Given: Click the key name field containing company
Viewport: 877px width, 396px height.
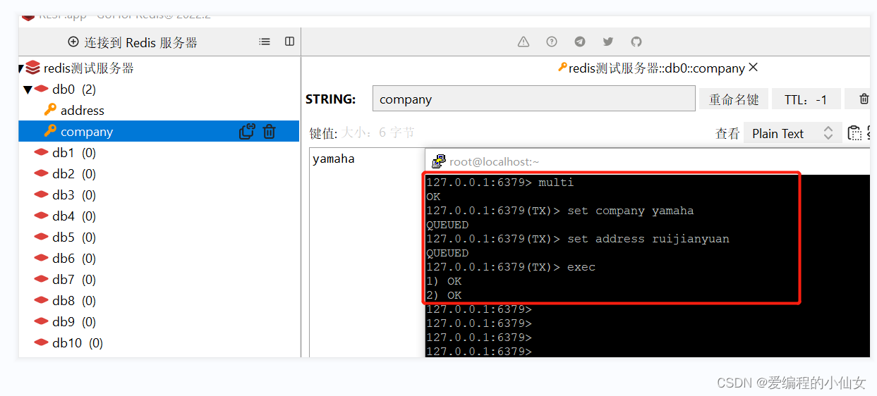Looking at the screenshot, I should pyautogui.click(x=534, y=99).
